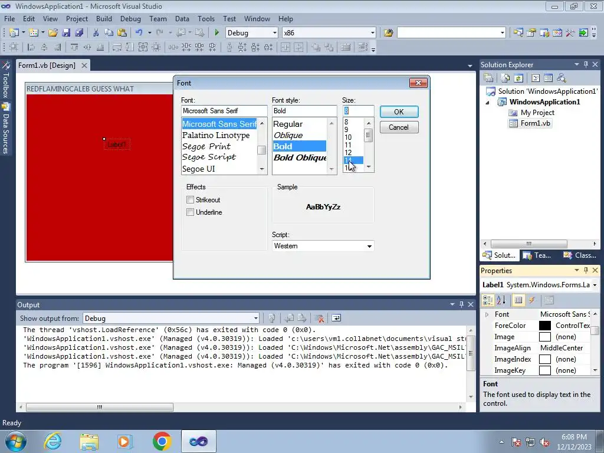Select Form1.vb in Solution Explorer
This screenshot has width=604, height=453.
[x=535, y=123]
